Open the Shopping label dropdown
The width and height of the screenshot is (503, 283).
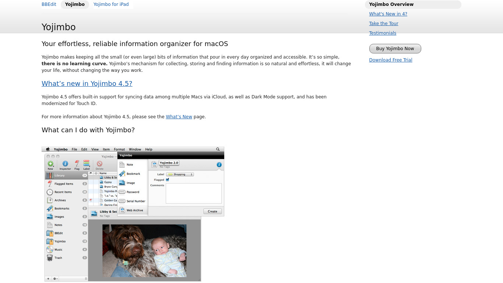pyautogui.click(x=180, y=174)
